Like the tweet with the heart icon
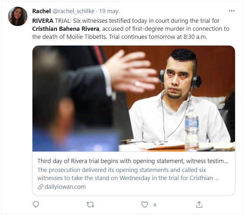This screenshot has height=216, width=245. tap(145, 204)
